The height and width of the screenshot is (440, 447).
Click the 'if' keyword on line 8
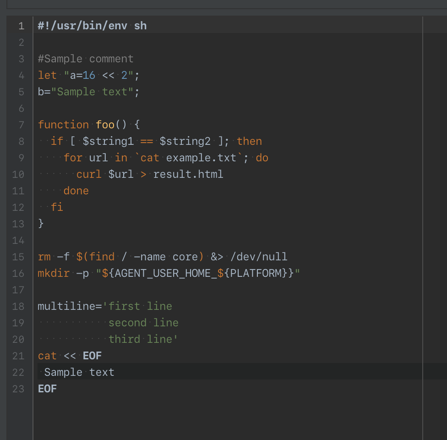(57, 141)
